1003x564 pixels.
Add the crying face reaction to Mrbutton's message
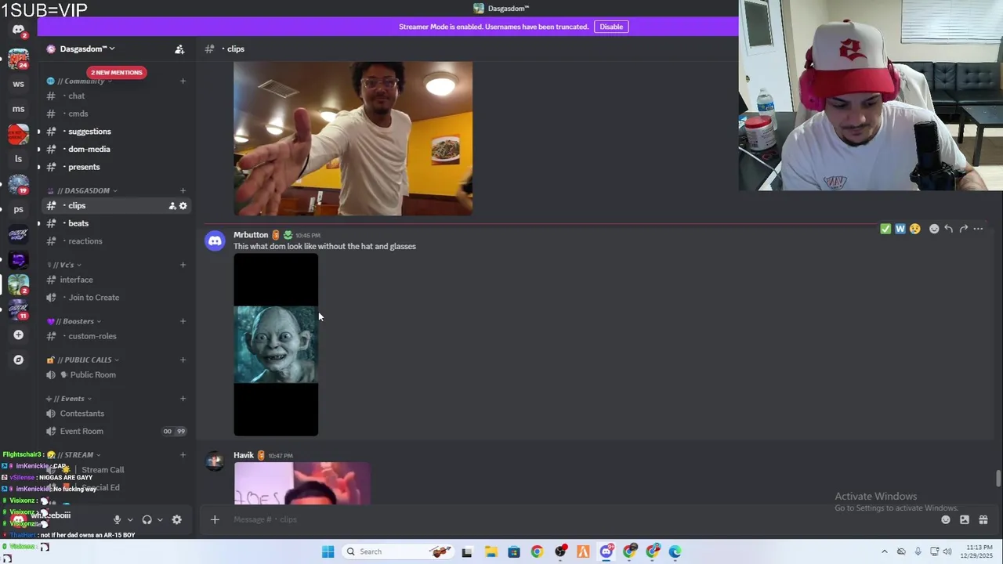(914, 229)
